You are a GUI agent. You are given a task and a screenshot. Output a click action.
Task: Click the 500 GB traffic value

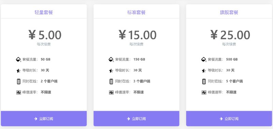coord(232,59)
